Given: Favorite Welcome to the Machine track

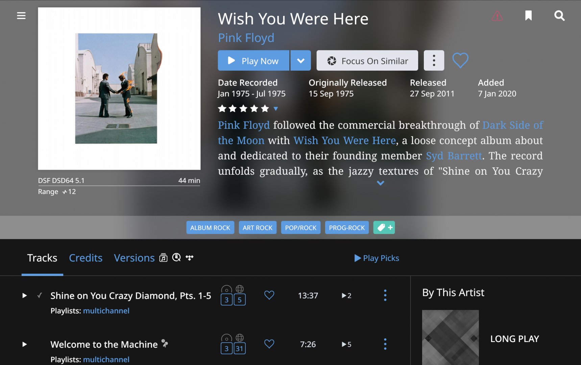Looking at the screenshot, I should (x=269, y=344).
